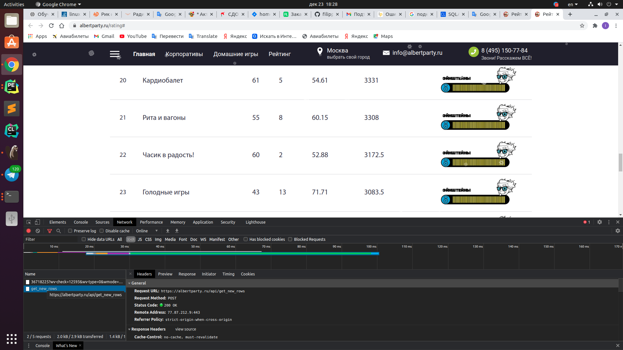The height and width of the screenshot is (350, 623).
Task: Select the JS filter type
Action: pos(140,239)
